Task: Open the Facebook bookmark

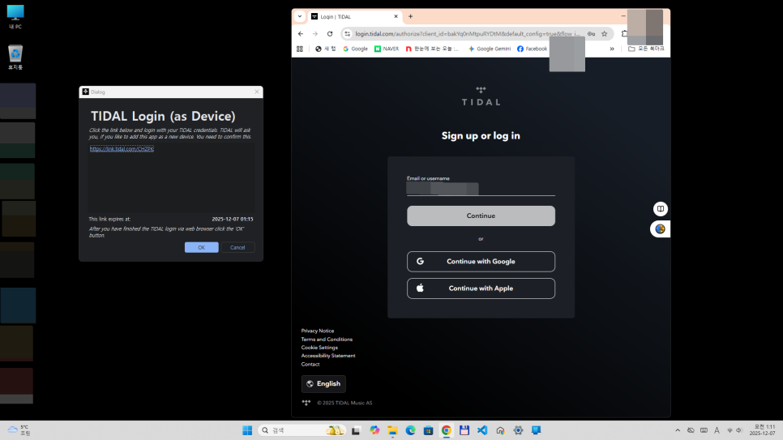Action: (533, 49)
